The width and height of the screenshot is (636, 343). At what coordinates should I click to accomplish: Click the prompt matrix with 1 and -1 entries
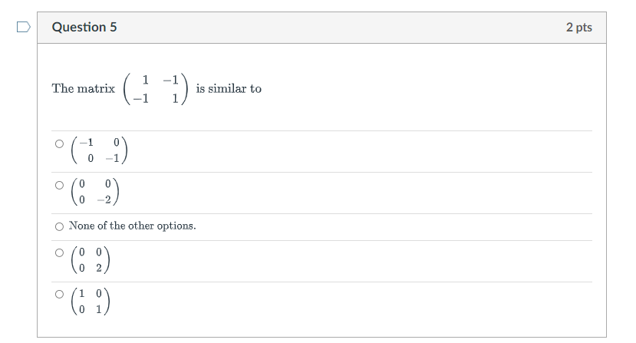click(x=157, y=89)
